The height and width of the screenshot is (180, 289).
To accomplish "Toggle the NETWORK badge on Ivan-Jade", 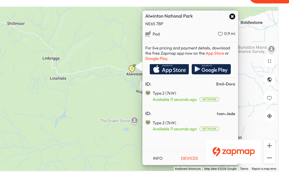I will pos(209,128).
